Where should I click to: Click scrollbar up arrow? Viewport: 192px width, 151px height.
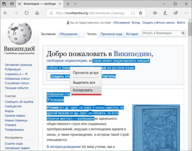coord(190,20)
